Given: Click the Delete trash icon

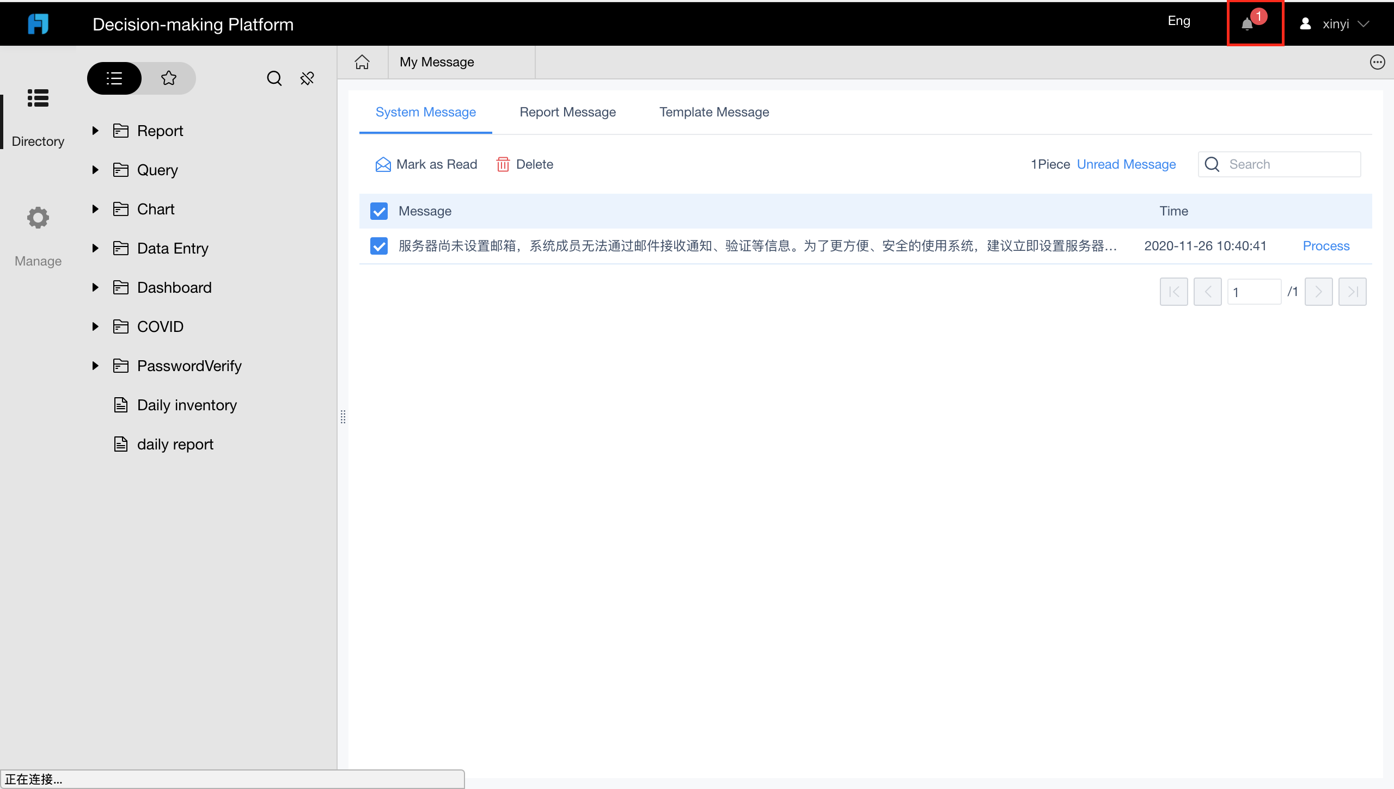Looking at the screenshot, I should [x=503, y=164].
